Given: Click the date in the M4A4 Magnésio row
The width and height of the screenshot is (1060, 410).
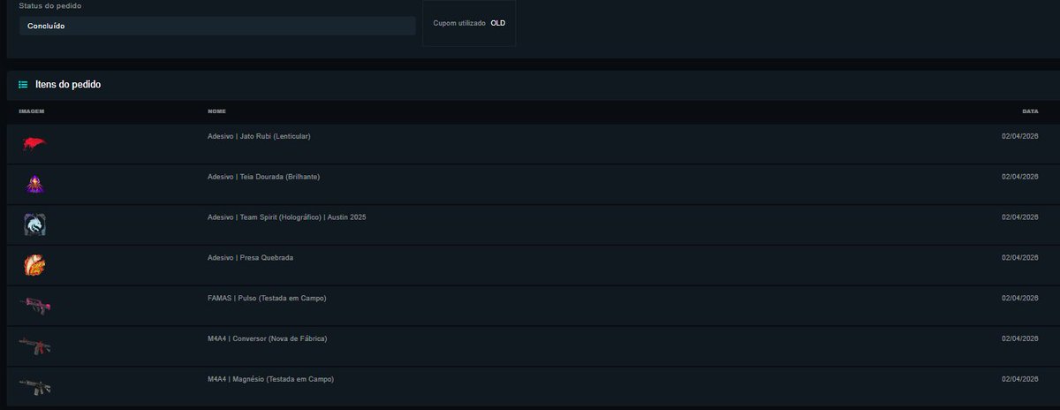Looking at the screenshot, I should [x=1019, y=380].
